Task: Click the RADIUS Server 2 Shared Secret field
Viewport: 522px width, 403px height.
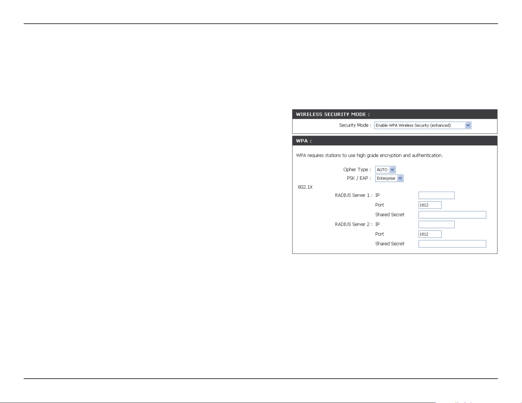Action: pos(452,244)
